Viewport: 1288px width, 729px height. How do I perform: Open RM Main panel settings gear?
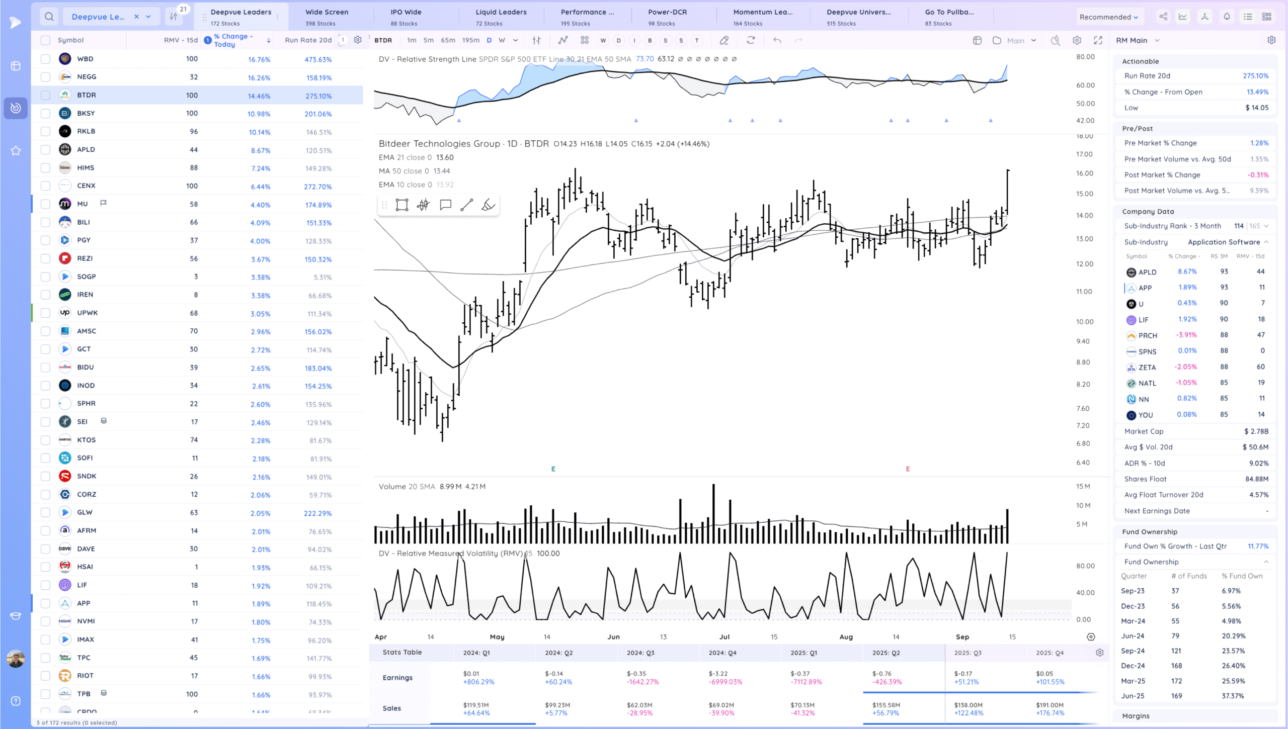[x=1271, y=40]
